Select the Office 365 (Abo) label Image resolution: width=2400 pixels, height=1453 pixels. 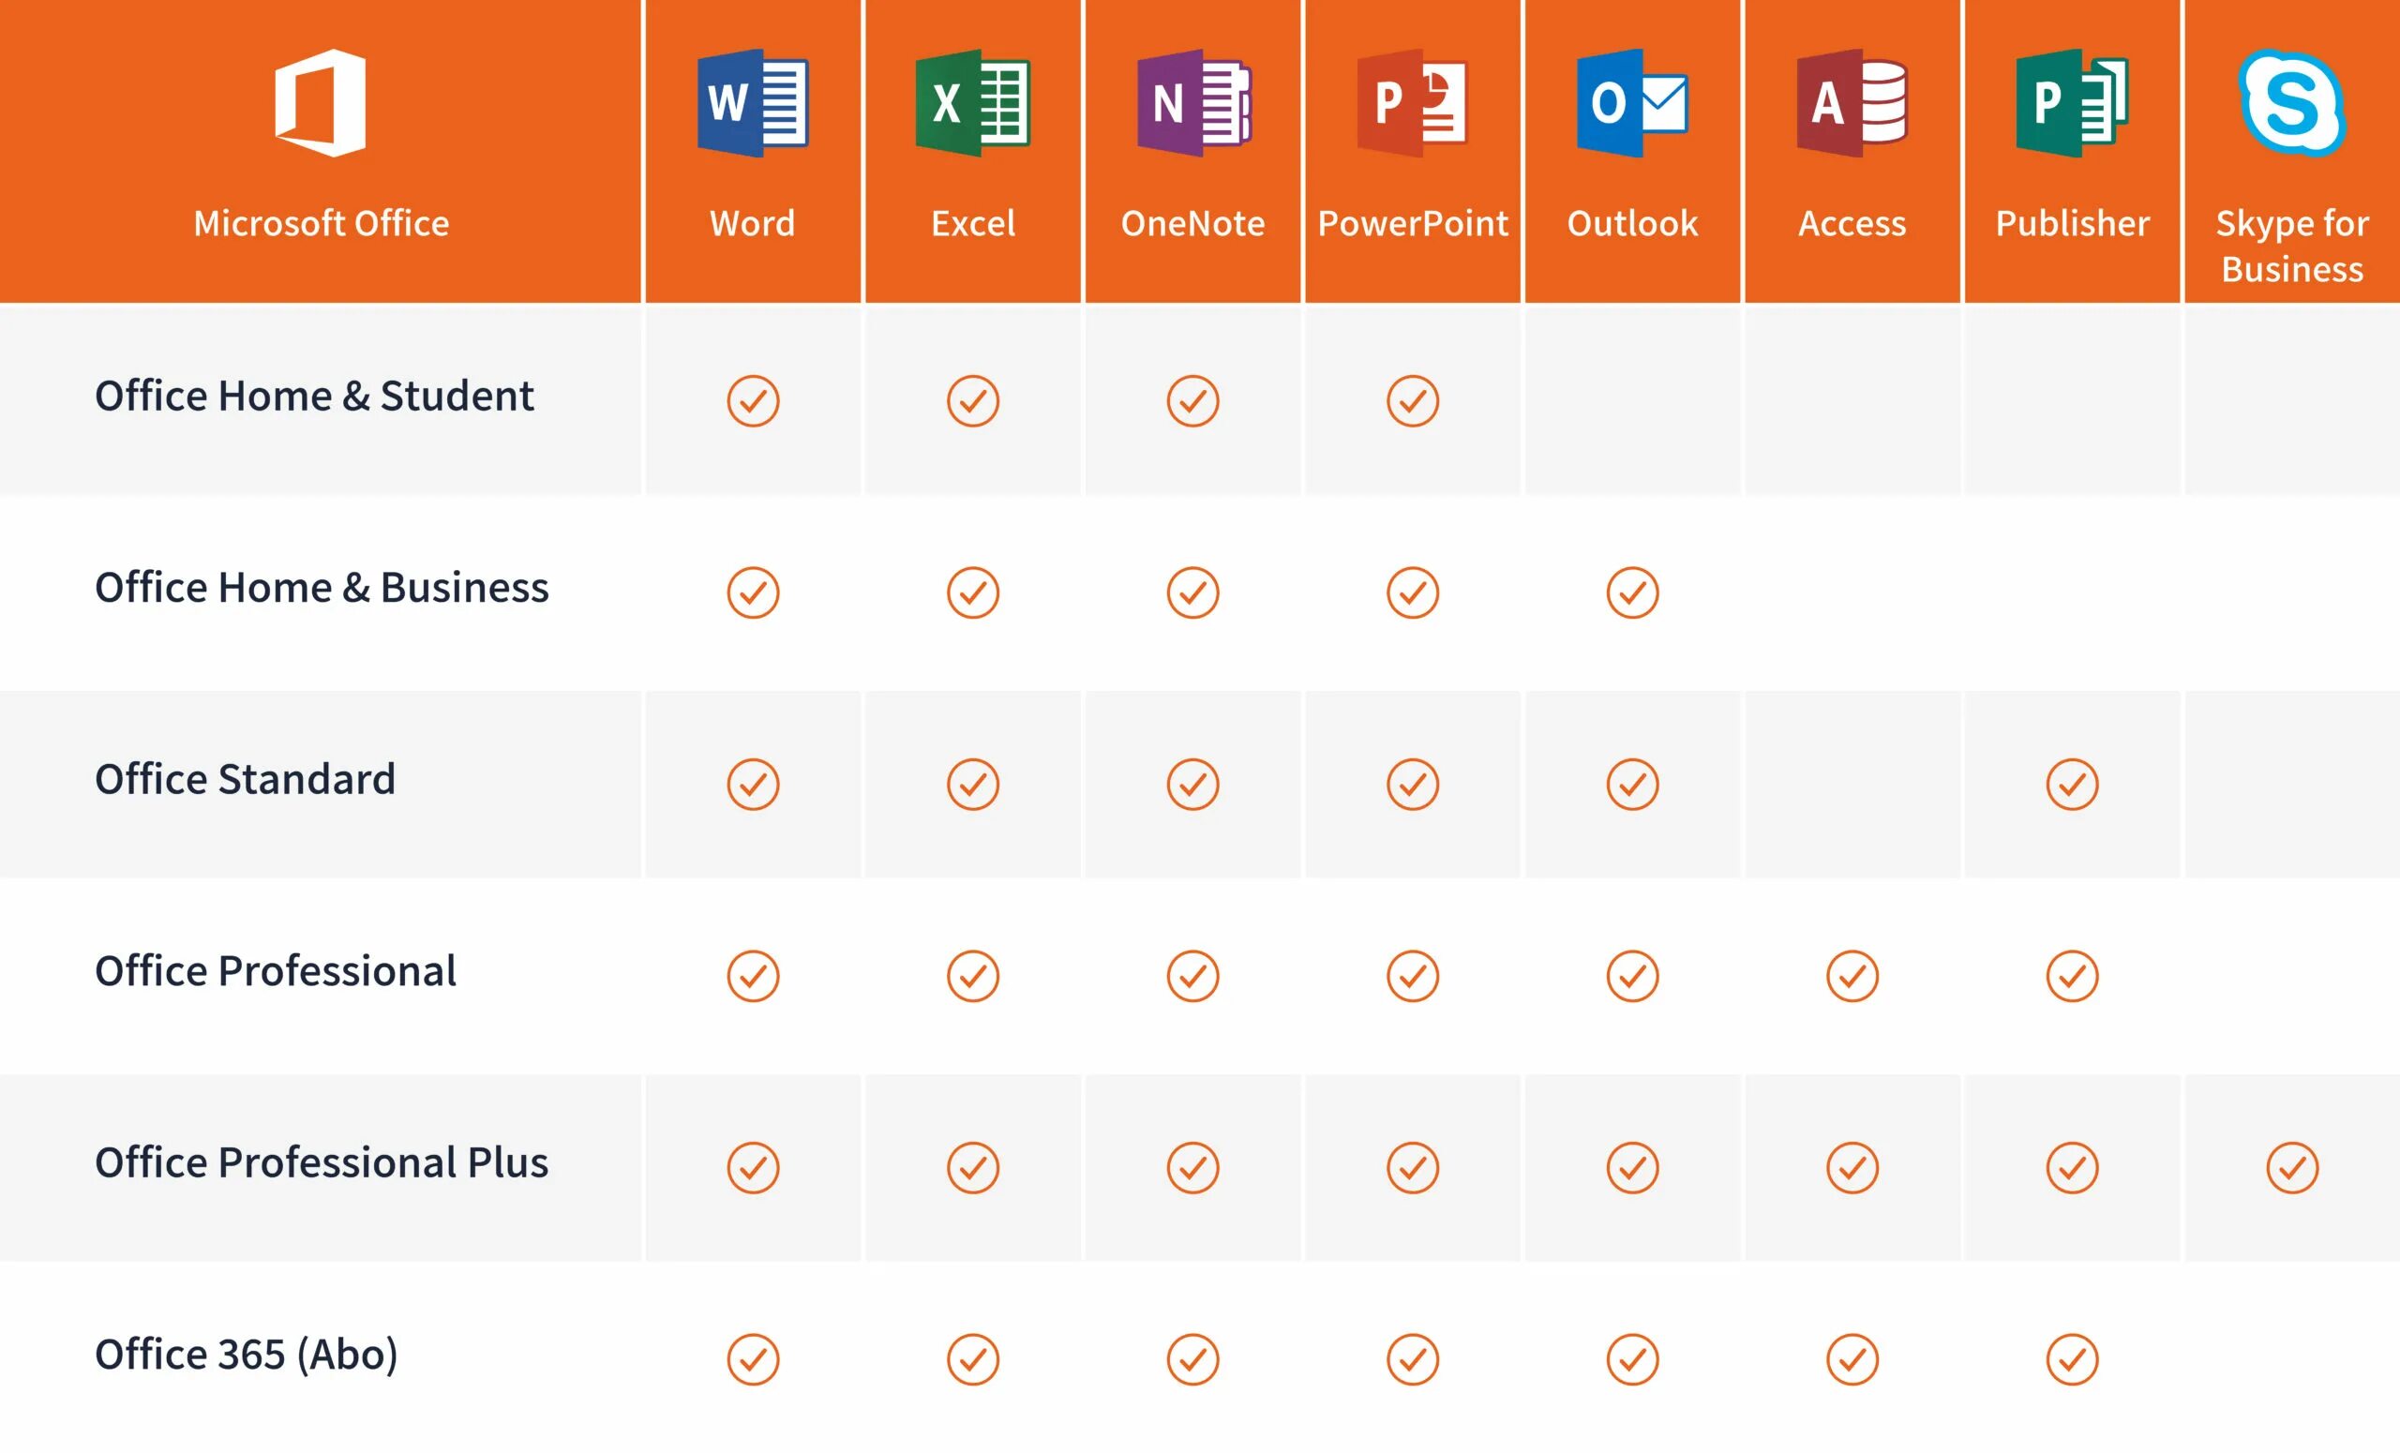pyautogui.click(x=247, y=1355)
